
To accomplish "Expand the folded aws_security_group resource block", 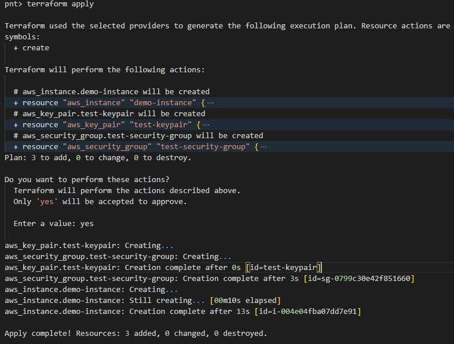I will click(x=263, y=147).
